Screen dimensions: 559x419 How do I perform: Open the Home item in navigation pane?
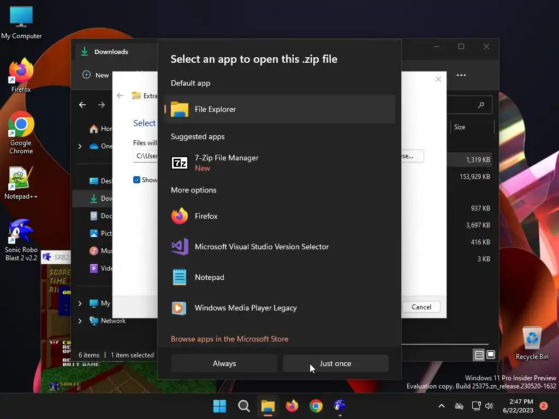(100, 129)
